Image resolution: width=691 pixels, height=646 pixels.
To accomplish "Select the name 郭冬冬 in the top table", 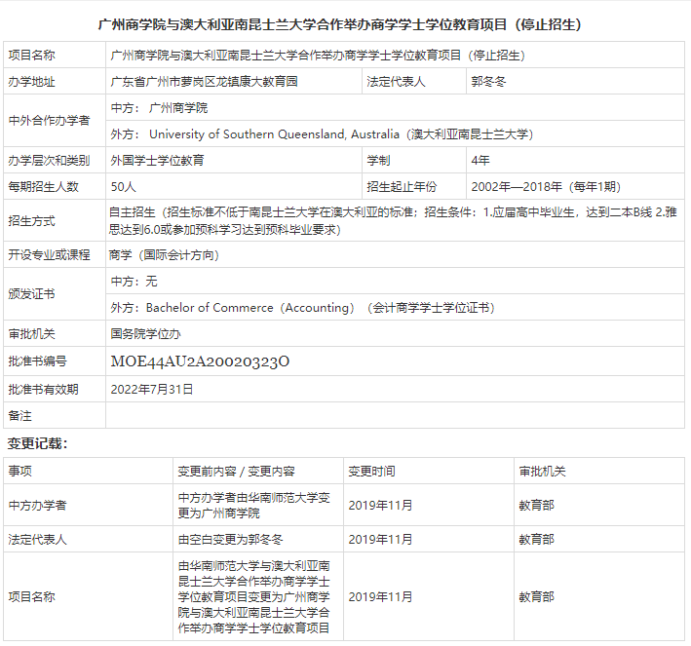I will coord(488,82).
